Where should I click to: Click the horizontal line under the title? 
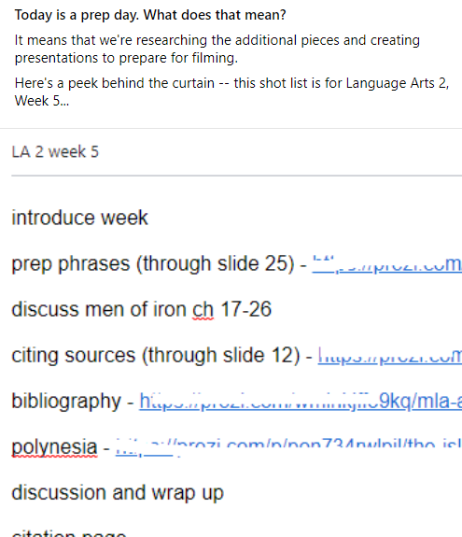coord(237,176)
